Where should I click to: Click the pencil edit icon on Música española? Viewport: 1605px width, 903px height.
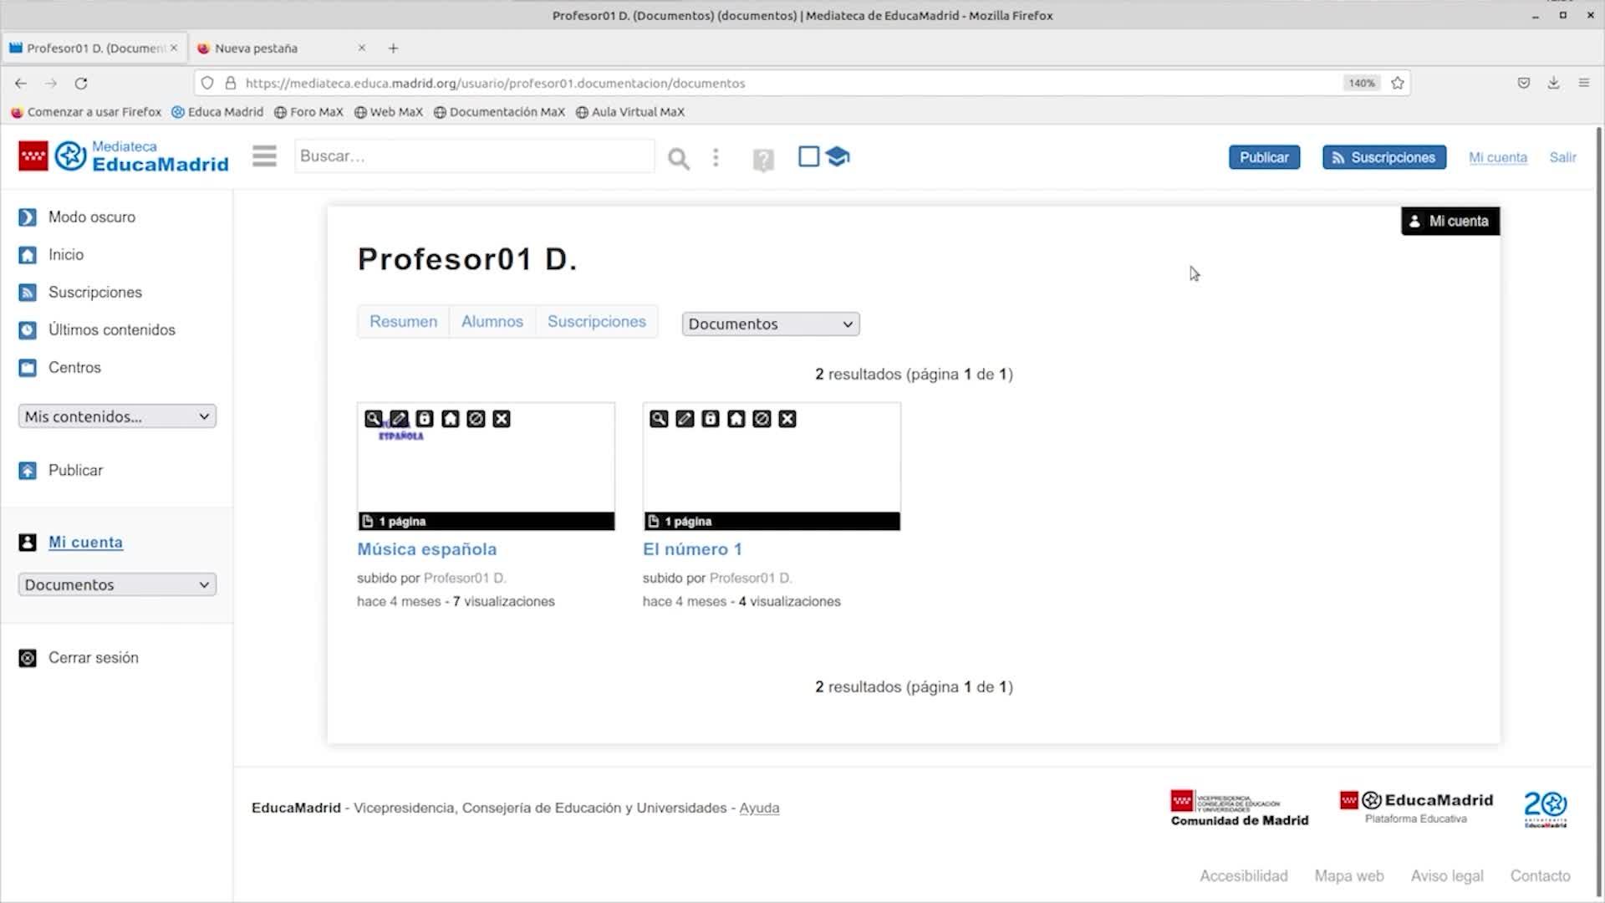pos(399,419)
